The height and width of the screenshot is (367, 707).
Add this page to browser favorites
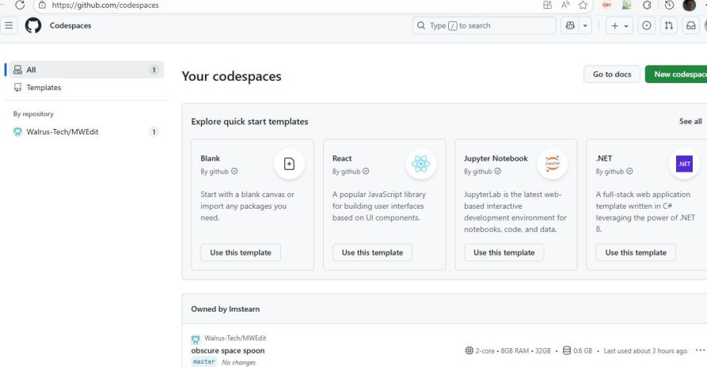click(x=584, y=5)
